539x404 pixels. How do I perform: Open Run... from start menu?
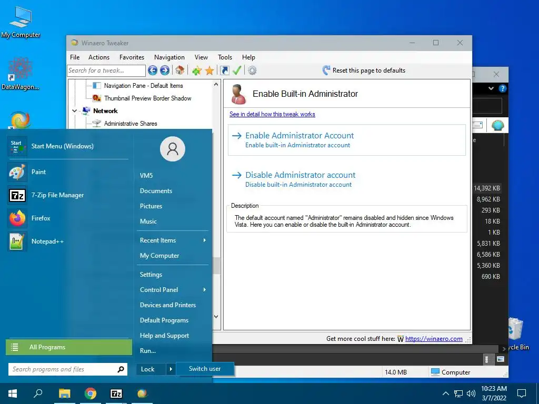(x=148, y=351)
